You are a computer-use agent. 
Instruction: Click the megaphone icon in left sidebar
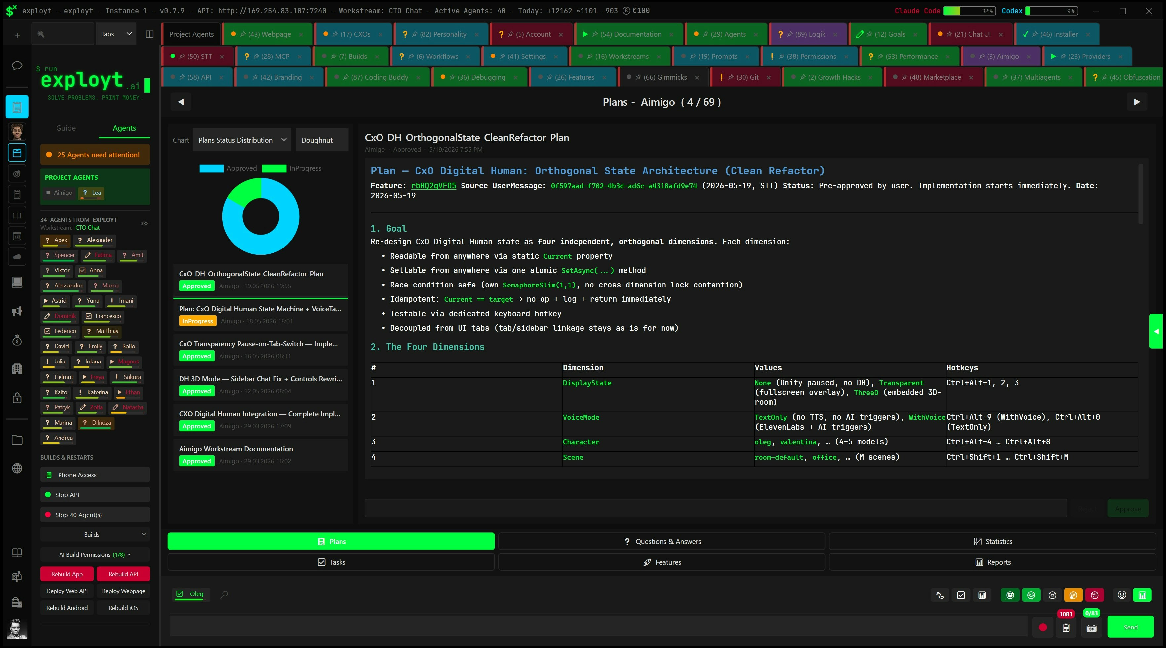(x=17, y=311)
